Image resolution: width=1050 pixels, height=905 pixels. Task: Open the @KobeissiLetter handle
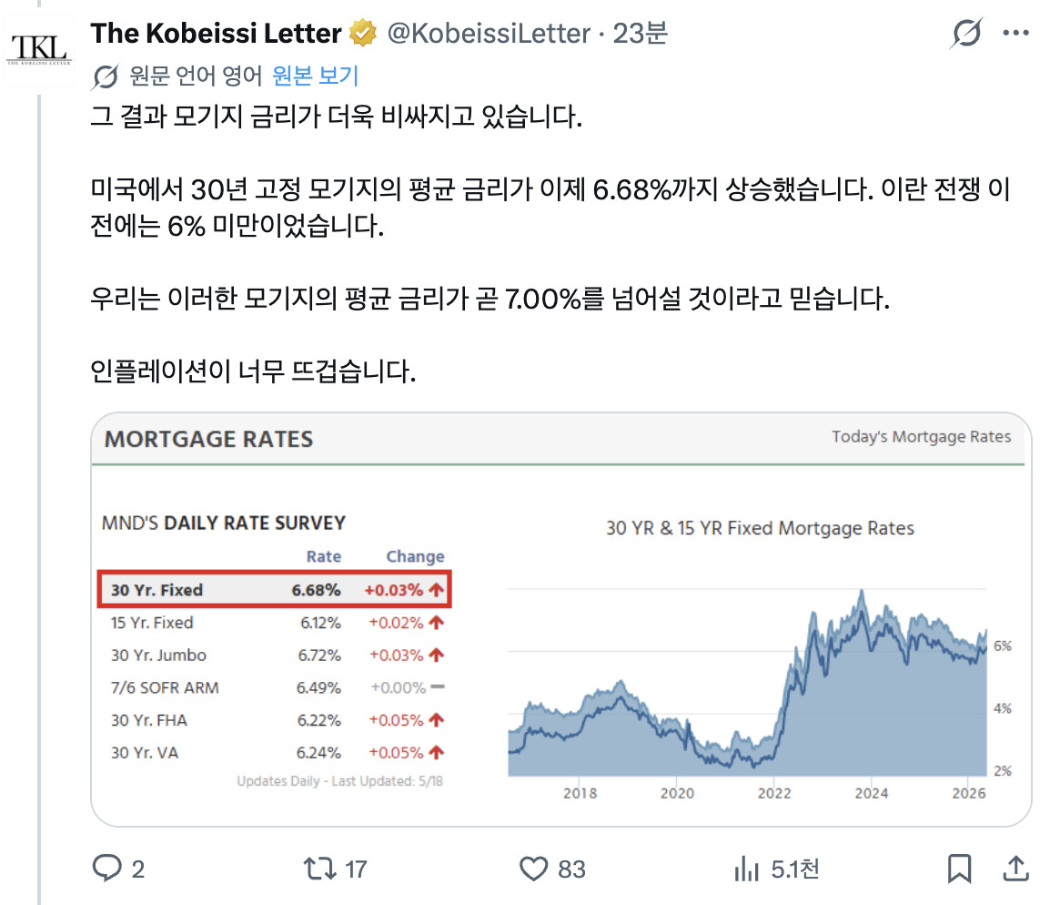coord(489,33)
